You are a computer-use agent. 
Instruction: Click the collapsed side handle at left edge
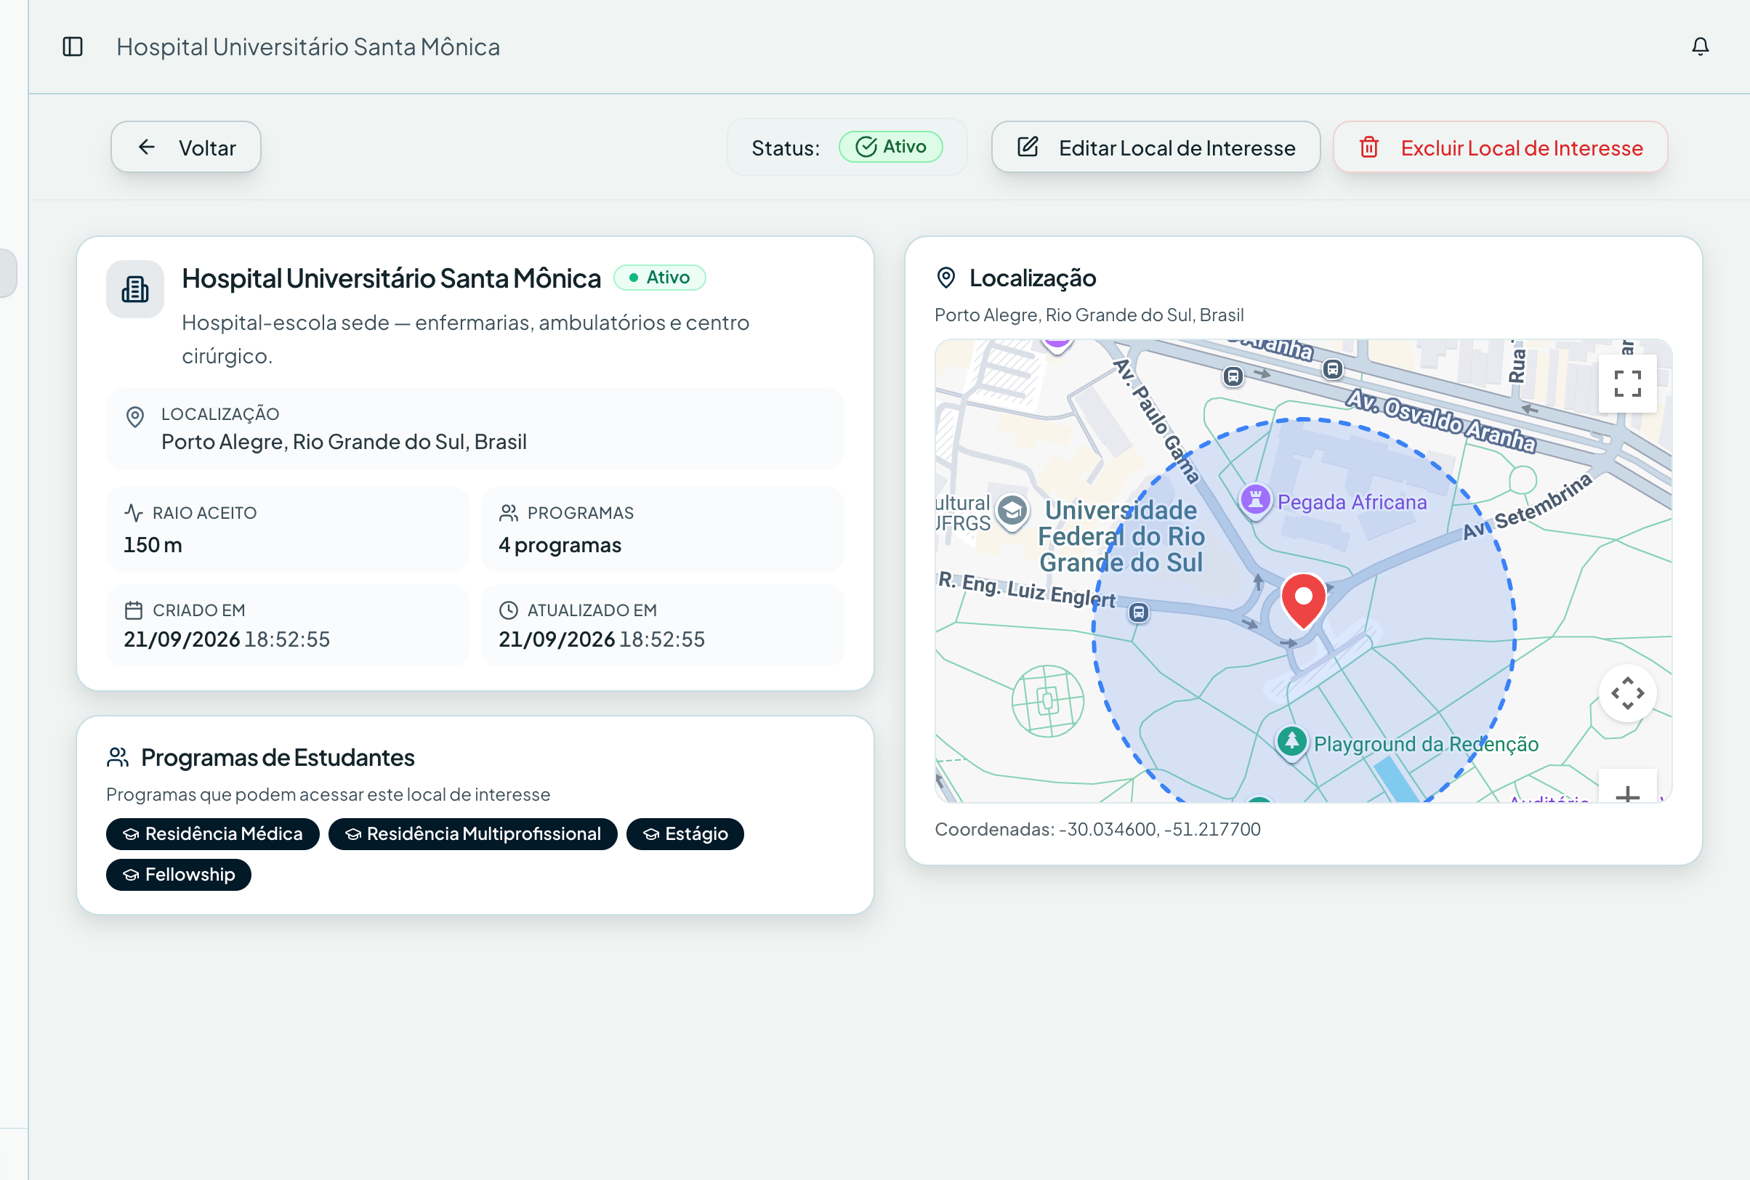(7, 272)
